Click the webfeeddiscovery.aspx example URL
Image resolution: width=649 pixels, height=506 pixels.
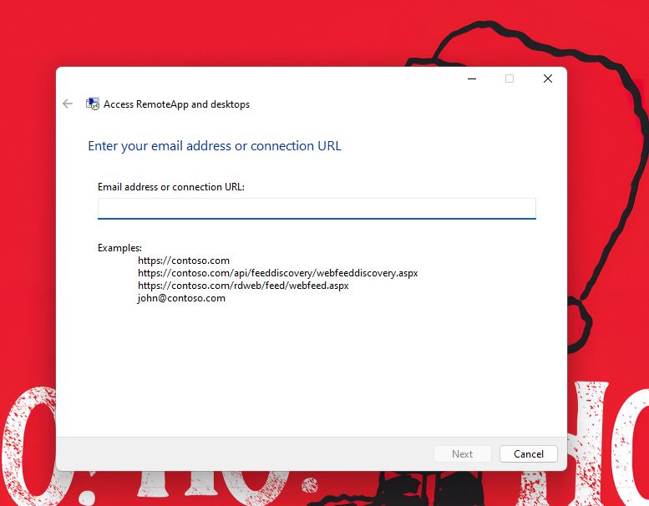277,273
